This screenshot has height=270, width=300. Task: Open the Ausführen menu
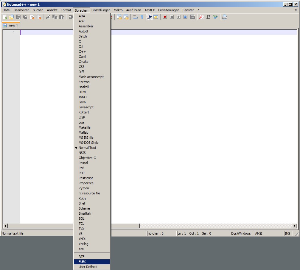133,10
